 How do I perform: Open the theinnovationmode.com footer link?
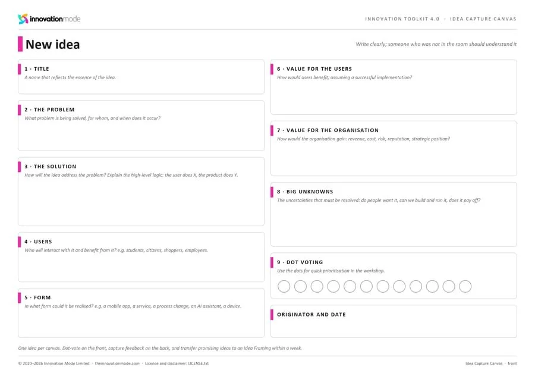117,364
